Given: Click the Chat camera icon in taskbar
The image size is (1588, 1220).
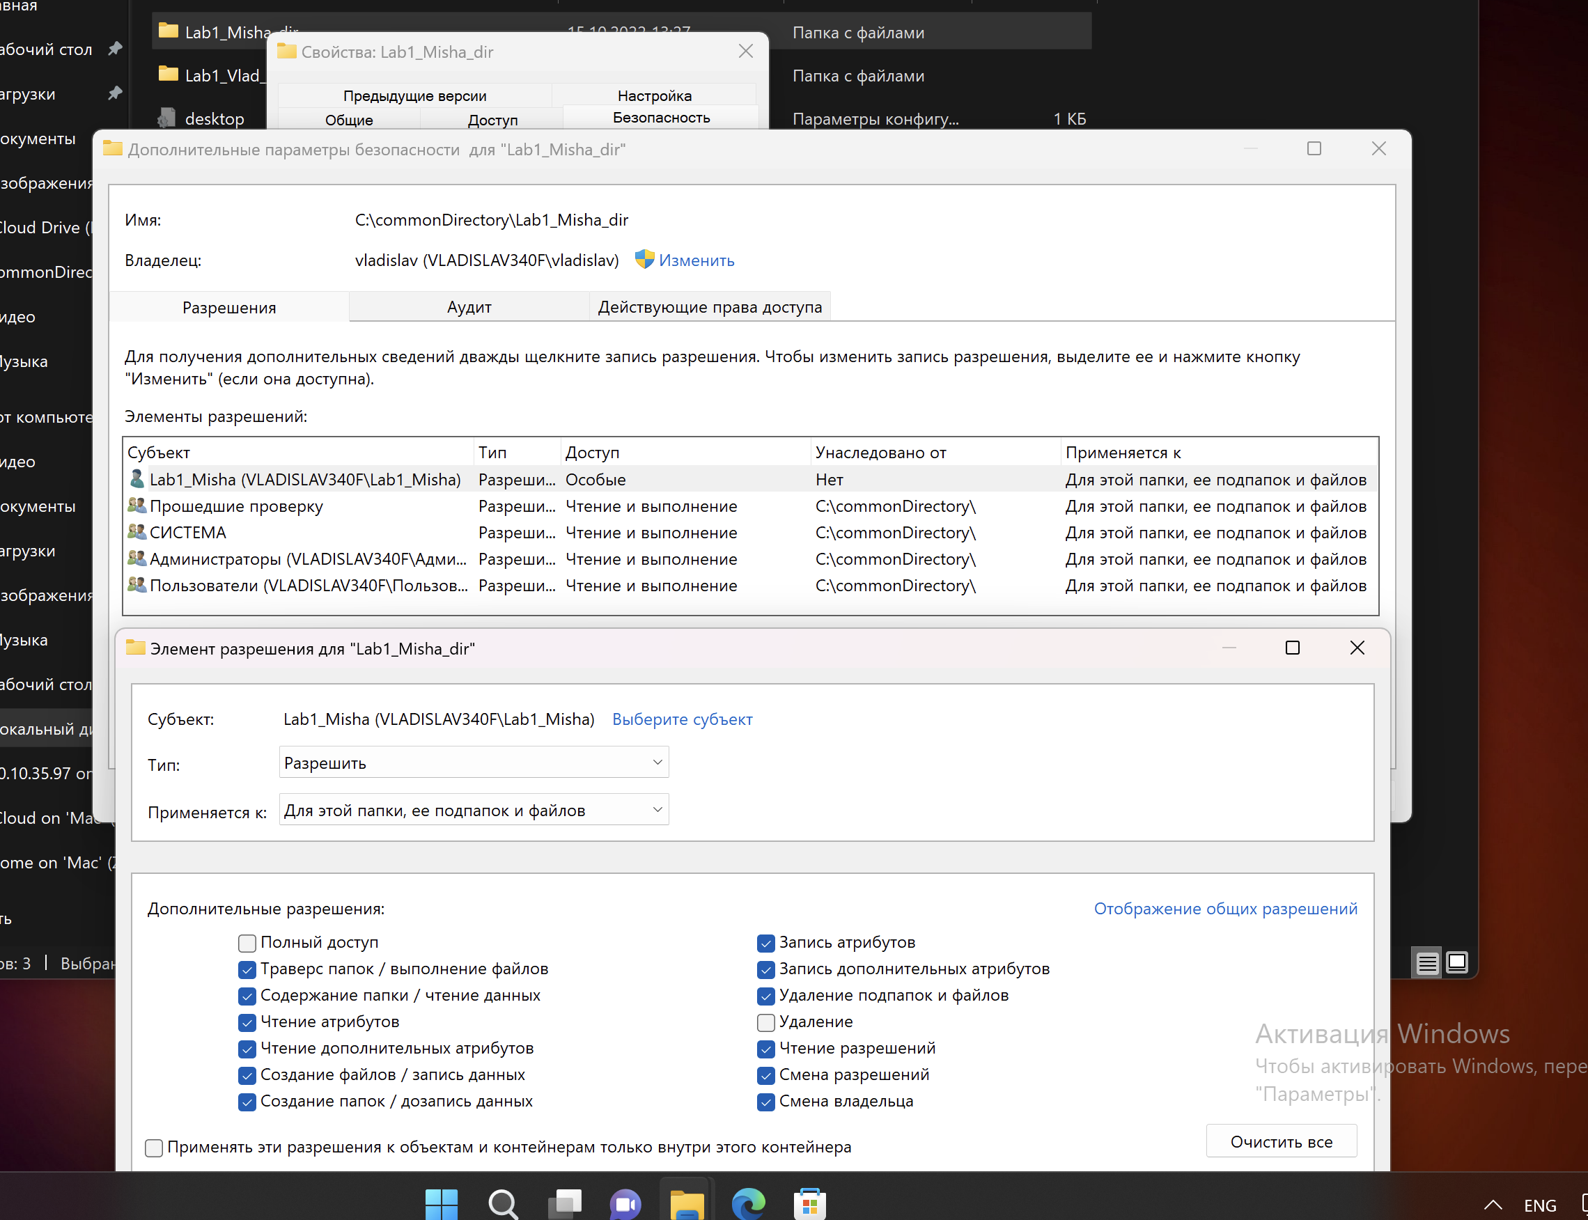Looking at the screenshot, I should click(x=625, y=1203).
